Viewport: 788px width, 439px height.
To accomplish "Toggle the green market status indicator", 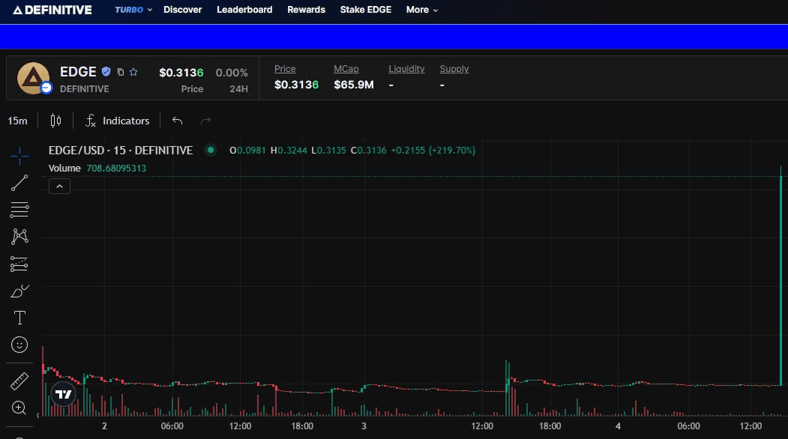I will pyautogui.click(x=211, y=150).
